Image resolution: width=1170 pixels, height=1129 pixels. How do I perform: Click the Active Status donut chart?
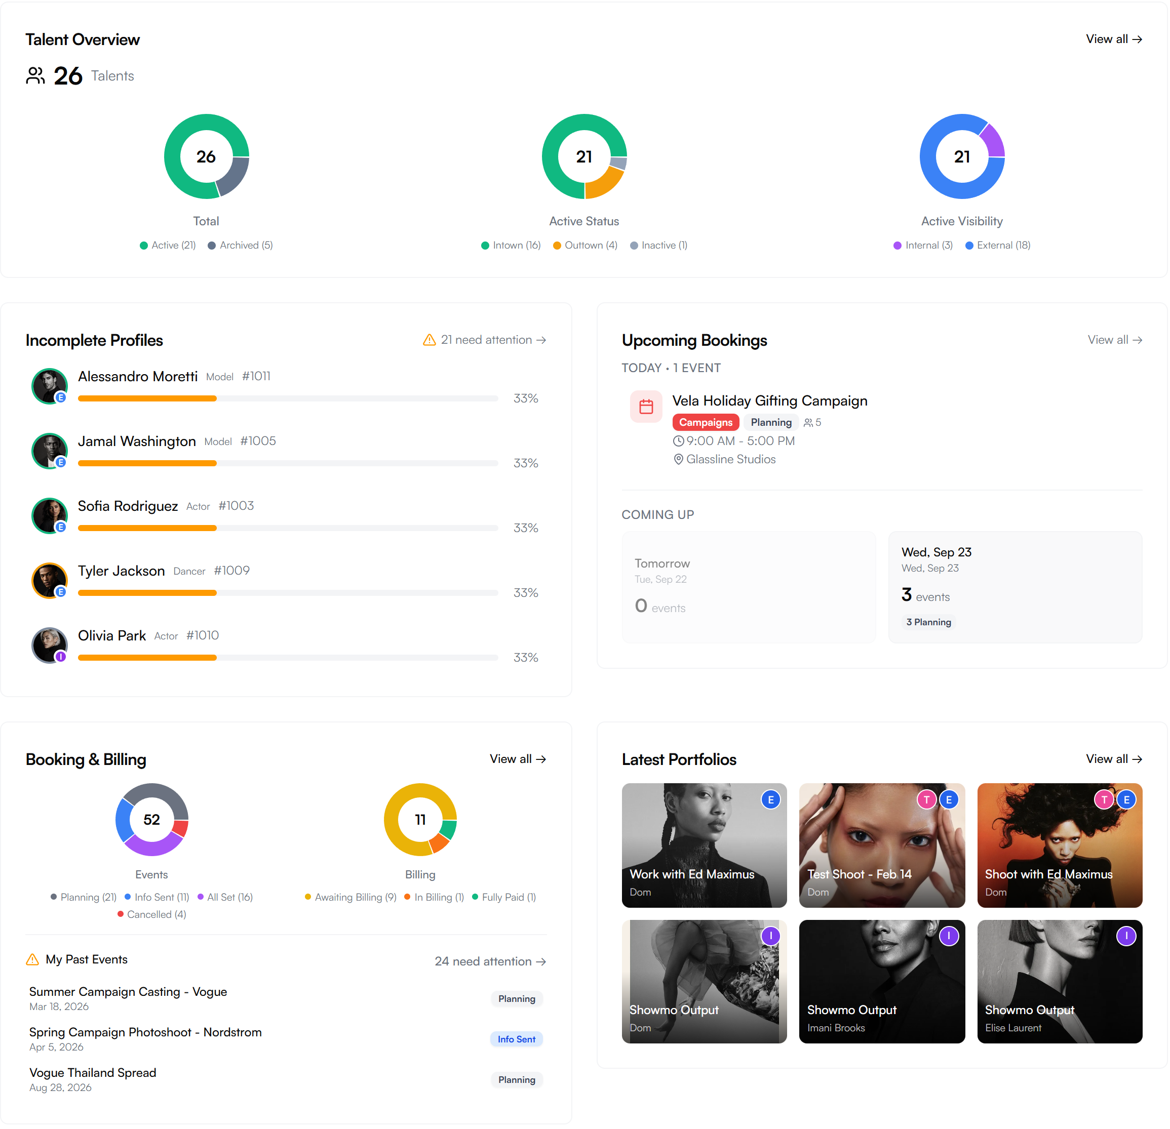[x=584, y=156]
